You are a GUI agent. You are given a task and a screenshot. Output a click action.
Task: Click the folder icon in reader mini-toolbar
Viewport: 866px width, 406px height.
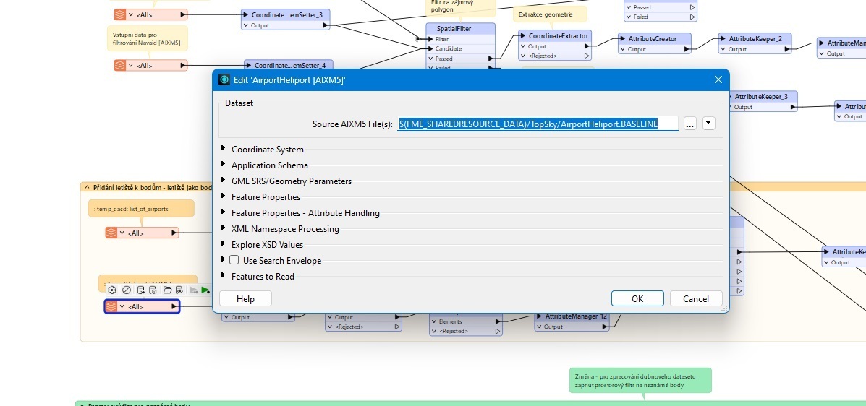click(x=167, y=290)
